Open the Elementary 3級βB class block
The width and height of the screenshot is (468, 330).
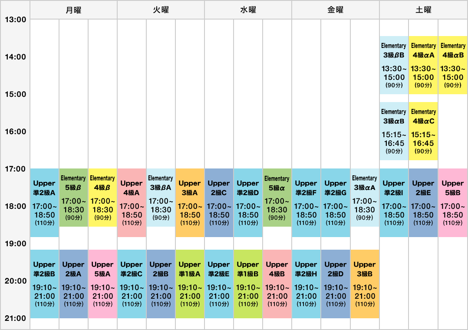coord(394,65)
